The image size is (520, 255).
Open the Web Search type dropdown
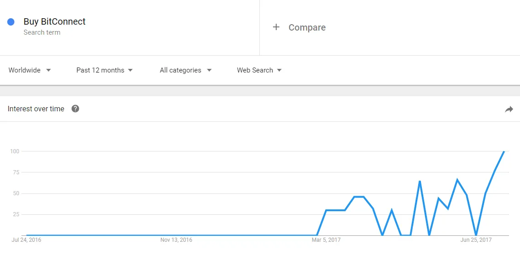click(259, 70)
